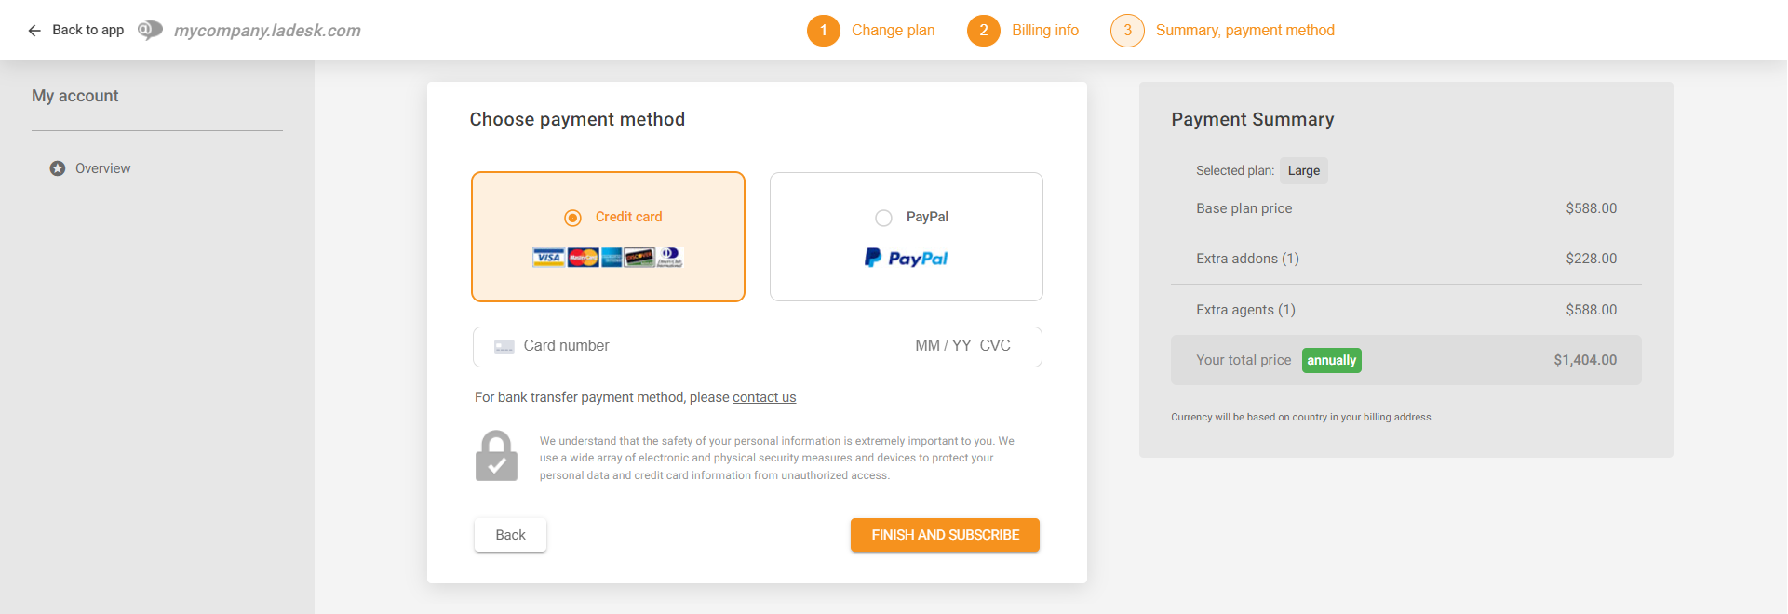Click the back arrow icon
1788x614 pixels.
click(34, 31)
